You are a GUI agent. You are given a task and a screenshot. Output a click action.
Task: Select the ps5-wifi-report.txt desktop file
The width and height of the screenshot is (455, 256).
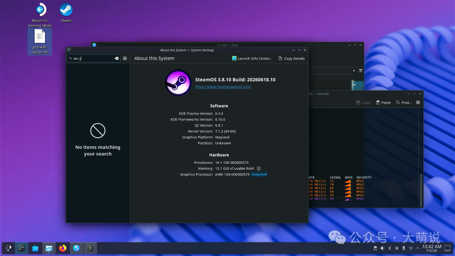40,42
